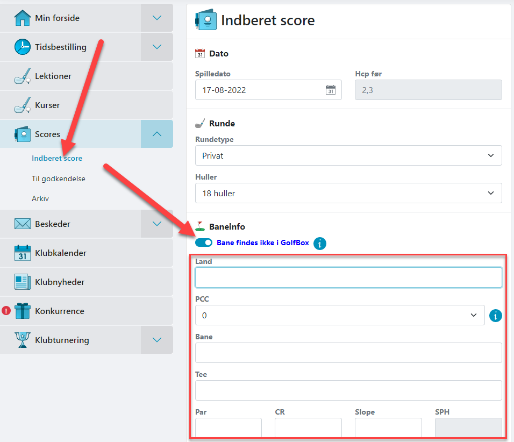
Task: Click into the Bane input field
Action: click(348, 353)
